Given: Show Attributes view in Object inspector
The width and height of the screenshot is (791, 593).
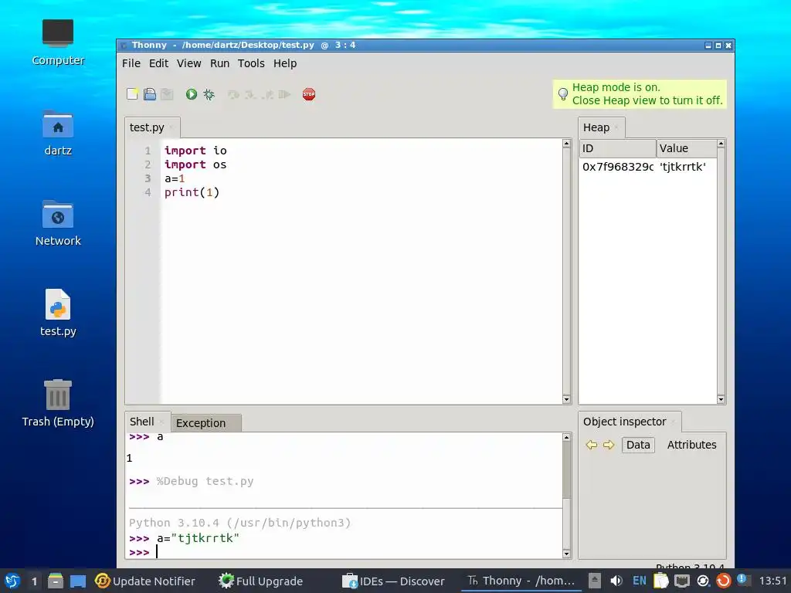Looking at the screenshot, I should point(691,445).
